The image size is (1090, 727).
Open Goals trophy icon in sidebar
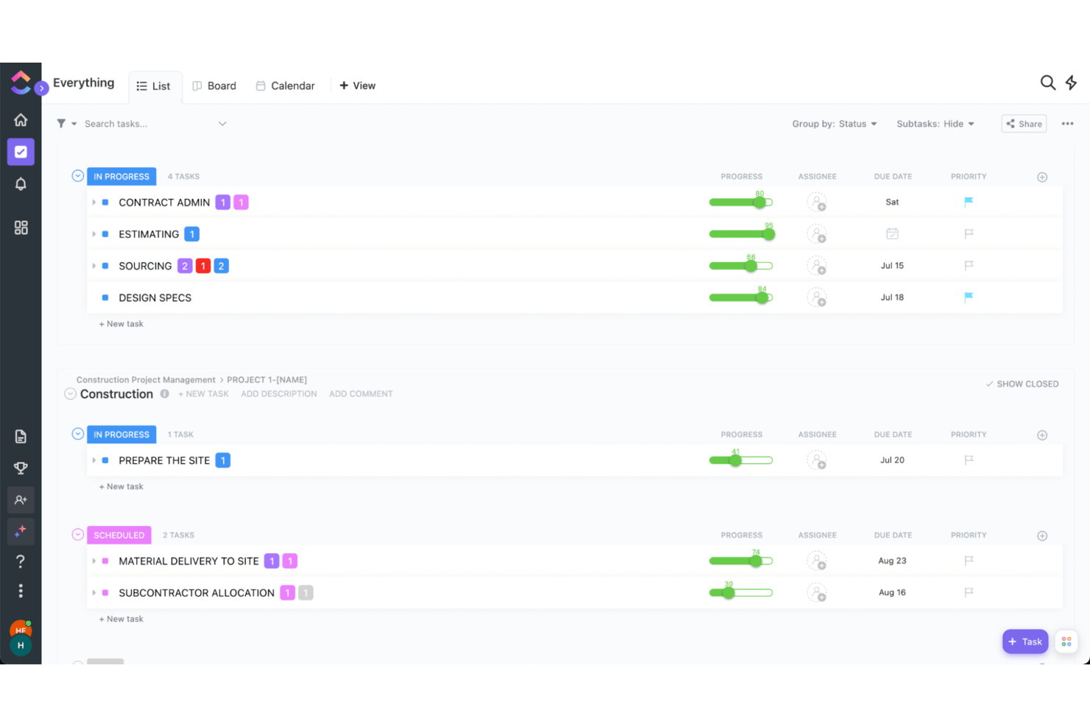click(21, 468)
